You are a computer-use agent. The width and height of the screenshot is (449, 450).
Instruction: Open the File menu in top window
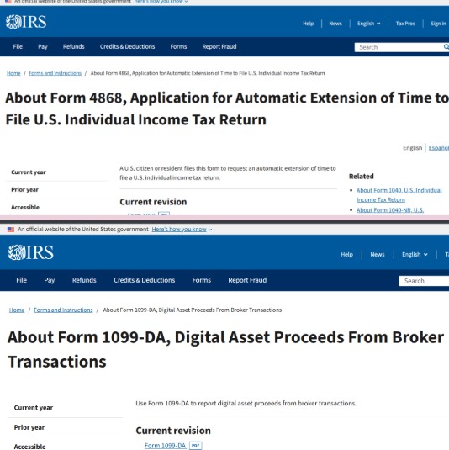pyautogui.click(x=18, y=46)
